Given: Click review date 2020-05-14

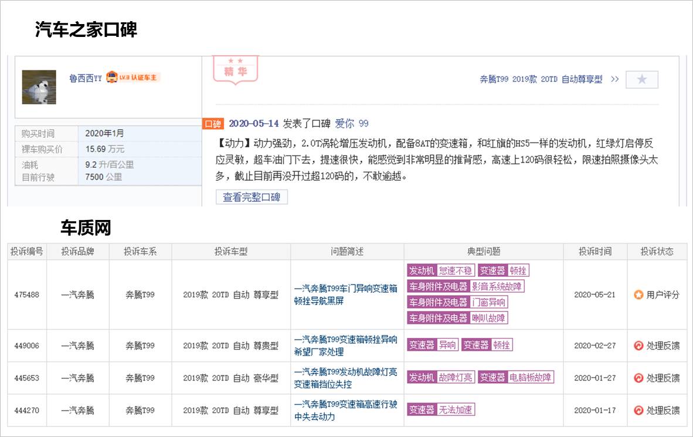Looking at the screenshot, I should tap(254, 123).
